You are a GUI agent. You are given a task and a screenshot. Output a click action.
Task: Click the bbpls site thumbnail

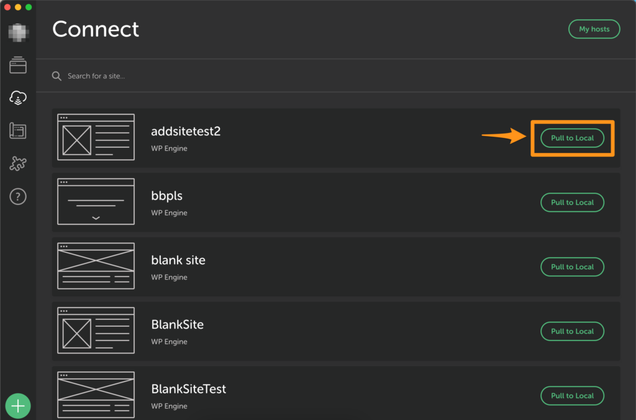[96, 202]
